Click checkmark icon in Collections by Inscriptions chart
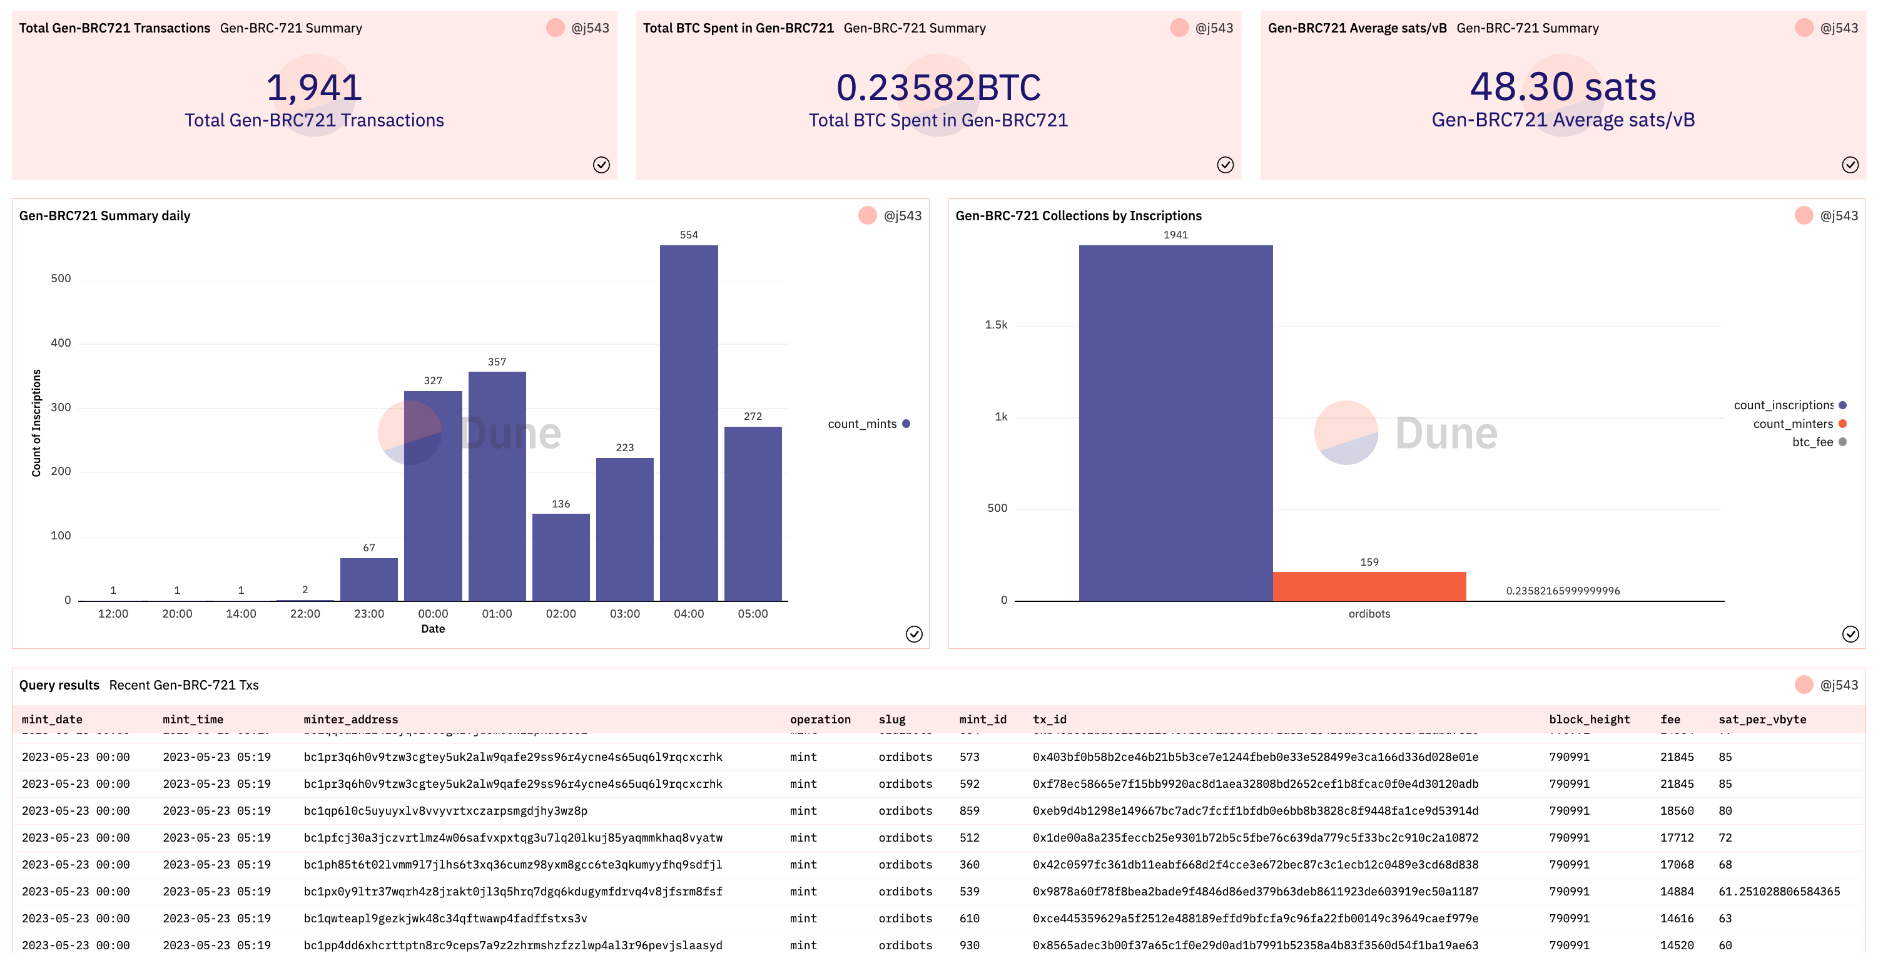Viewport: 1878px width, 953px height. coord(1850,634)
